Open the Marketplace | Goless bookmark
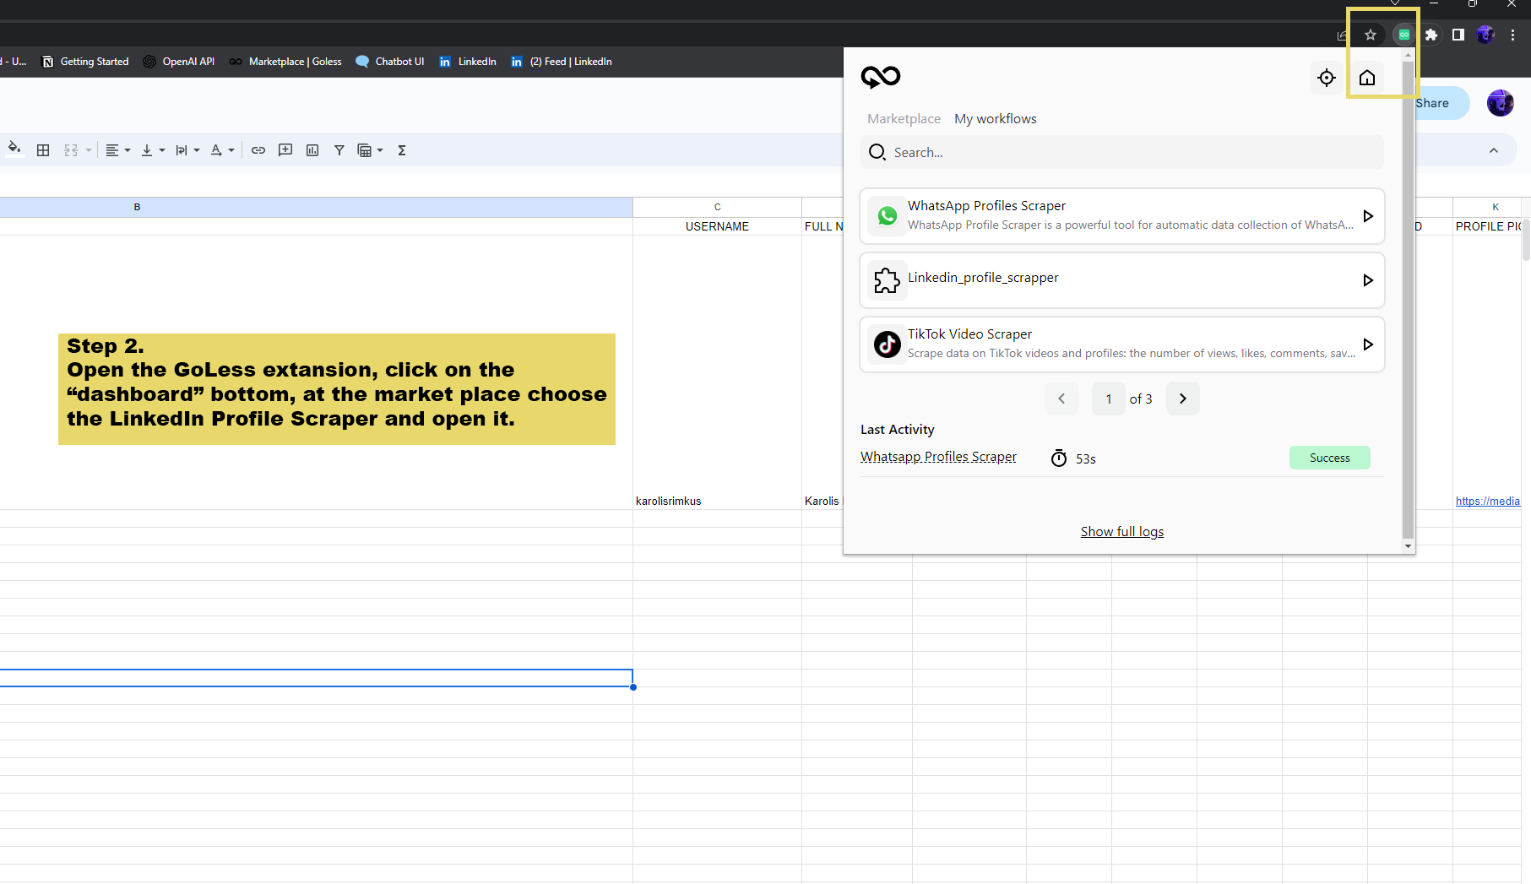This screenshot has height=884, width=1531. coord(285,62)
